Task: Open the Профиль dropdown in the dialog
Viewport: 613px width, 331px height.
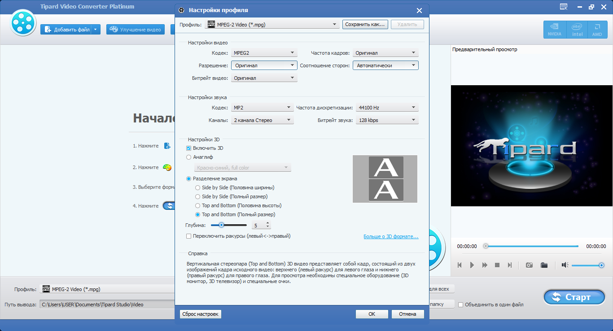Action: point(272,25)
